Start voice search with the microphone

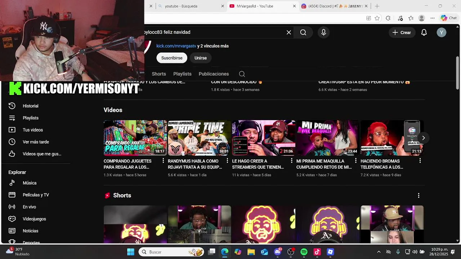(323, 32)
